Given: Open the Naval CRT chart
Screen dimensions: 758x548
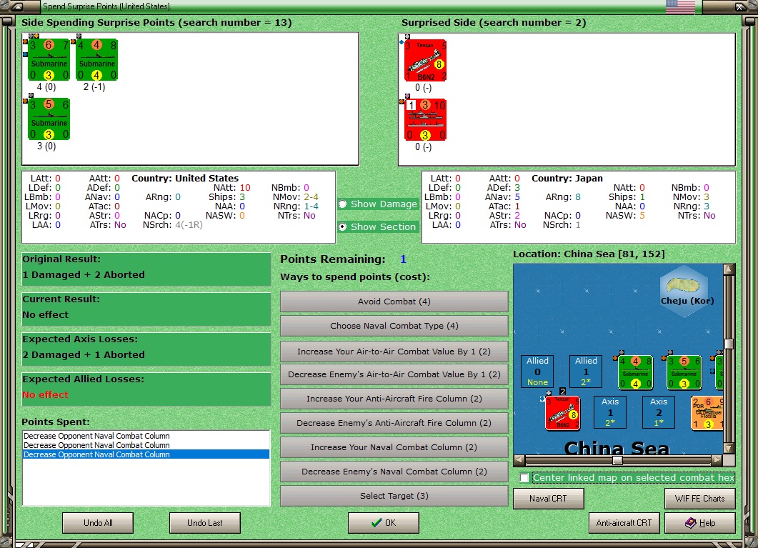Looking at the screenshot, I should tap(548, 499).
